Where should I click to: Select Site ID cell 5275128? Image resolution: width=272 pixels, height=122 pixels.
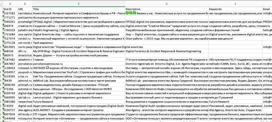coord(10,43)
